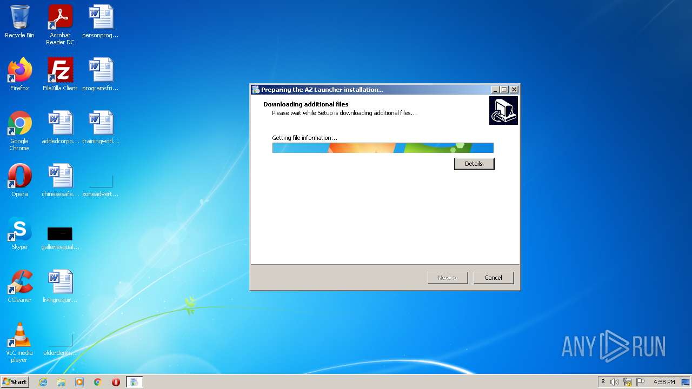Screen dimensions: 692x389
Task: Minimize the AZ Launcher installer window
Action: coord(495,90)
